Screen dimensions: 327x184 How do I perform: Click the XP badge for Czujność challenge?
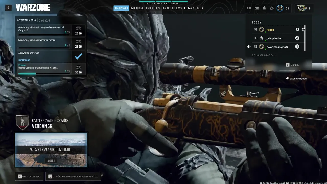pos(78,28)
